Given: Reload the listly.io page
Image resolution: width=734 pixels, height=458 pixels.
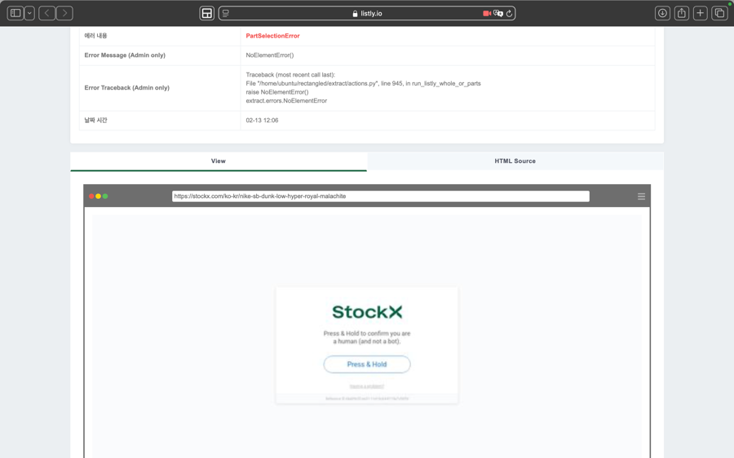Looking at the screenshot, I should (x=509, y=13).
